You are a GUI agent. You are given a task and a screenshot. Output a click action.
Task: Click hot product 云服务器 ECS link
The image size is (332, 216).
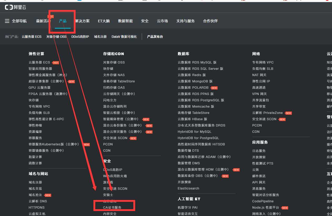(31, 37)
